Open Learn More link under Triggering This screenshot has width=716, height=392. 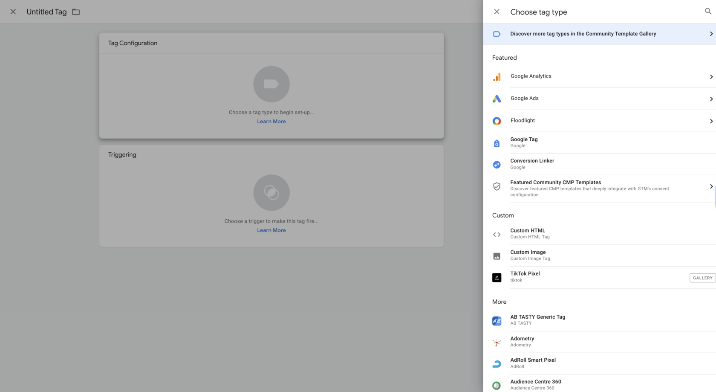tap(271, 230)
